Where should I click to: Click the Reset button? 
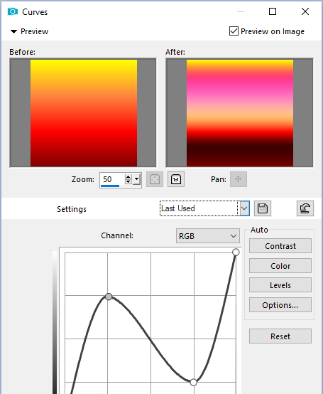(280, 336)
